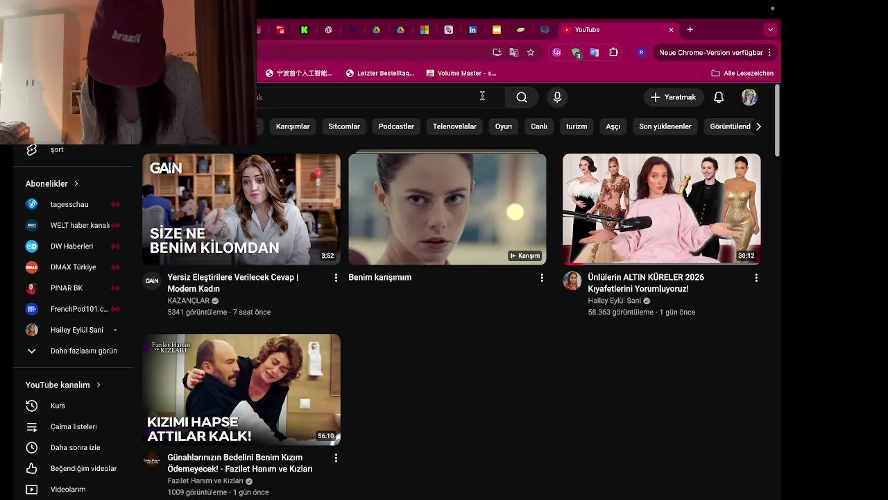Open the Chrome three-dot menu
888x500 pixels.
(x=769, y=52)
